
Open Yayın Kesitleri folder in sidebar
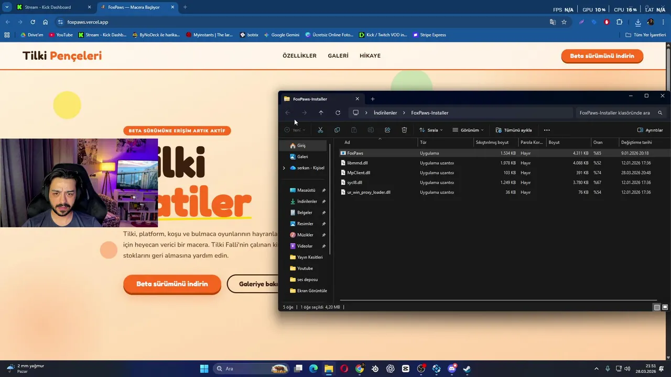309,257
